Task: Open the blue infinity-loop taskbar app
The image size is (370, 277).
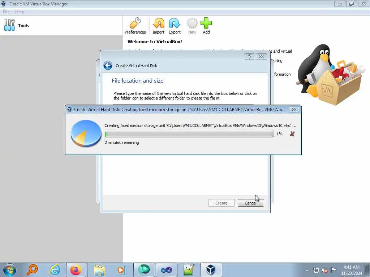Action: click(166, 270)
